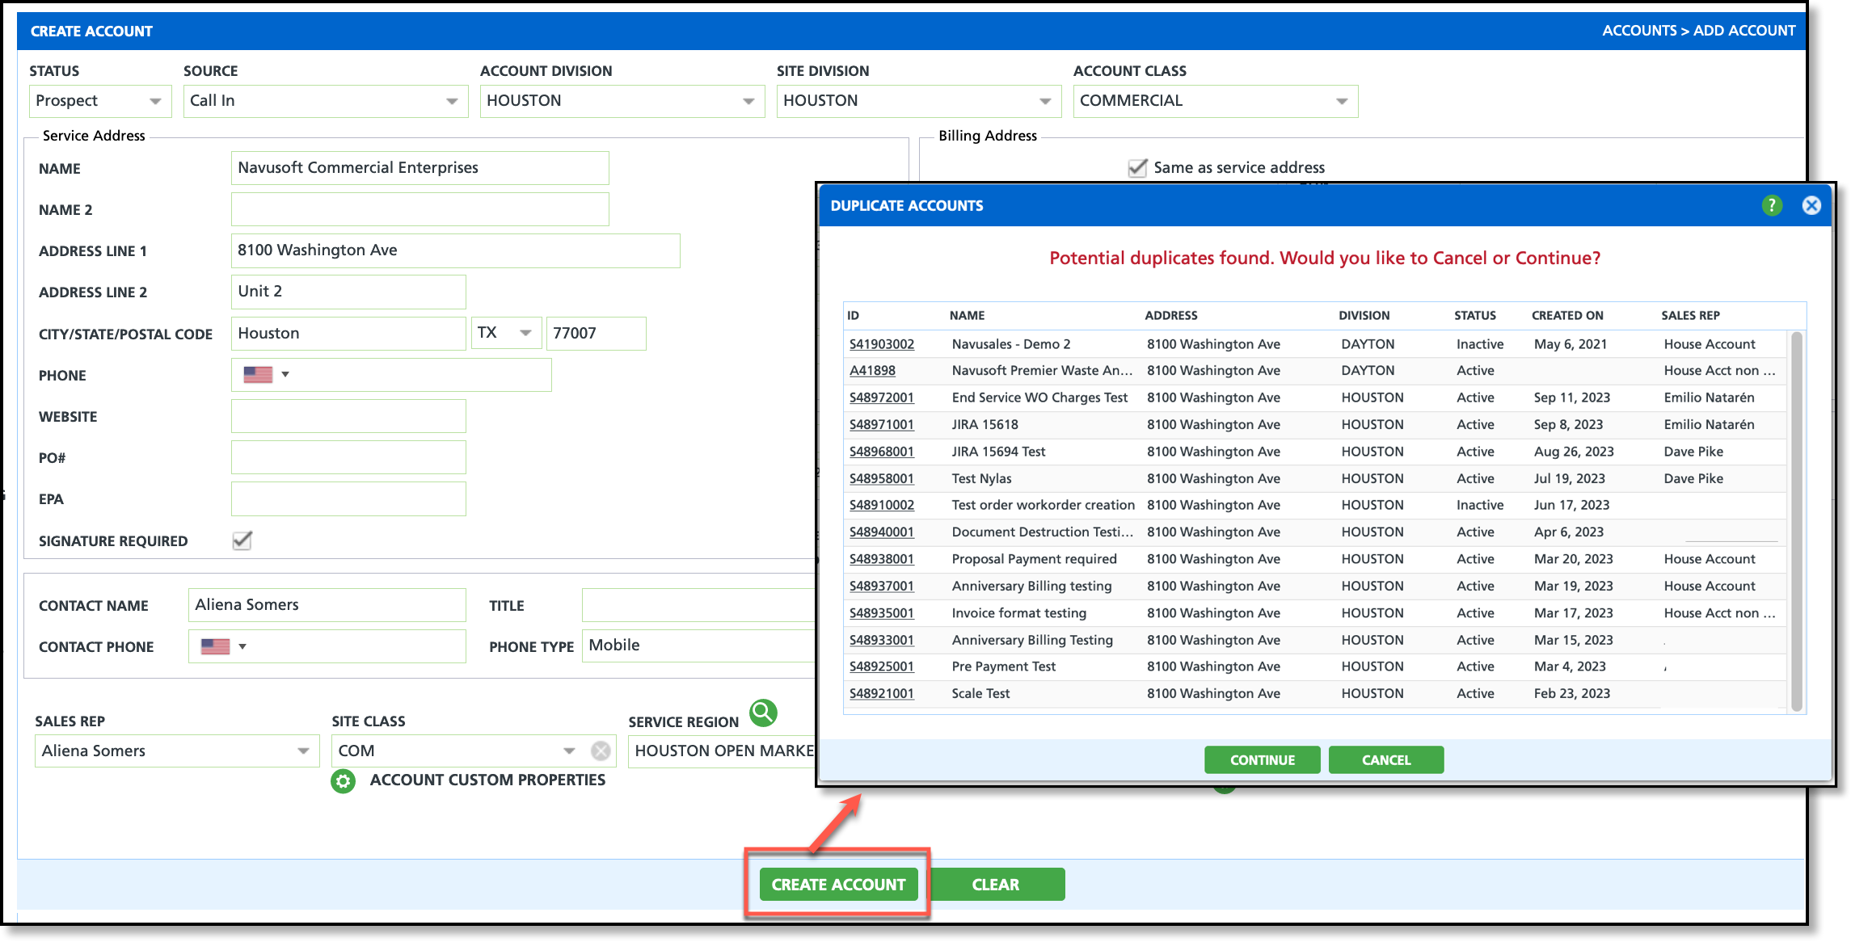Click the US flag in Contact Phone field
Viewport: 1851px width, 942px height.
click(215, 646)
